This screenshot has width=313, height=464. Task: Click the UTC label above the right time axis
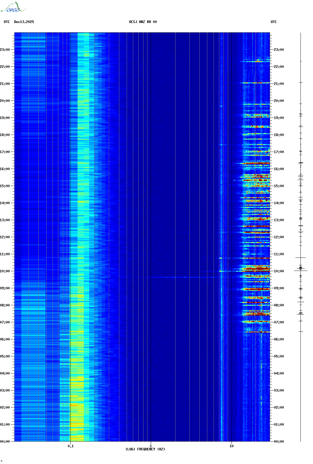[274, 22]
